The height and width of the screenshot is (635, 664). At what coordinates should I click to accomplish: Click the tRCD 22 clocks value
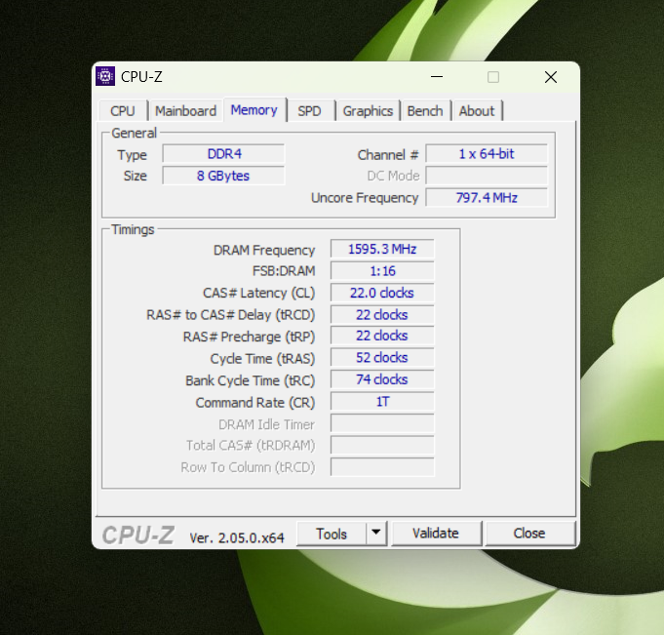[382, 315]
